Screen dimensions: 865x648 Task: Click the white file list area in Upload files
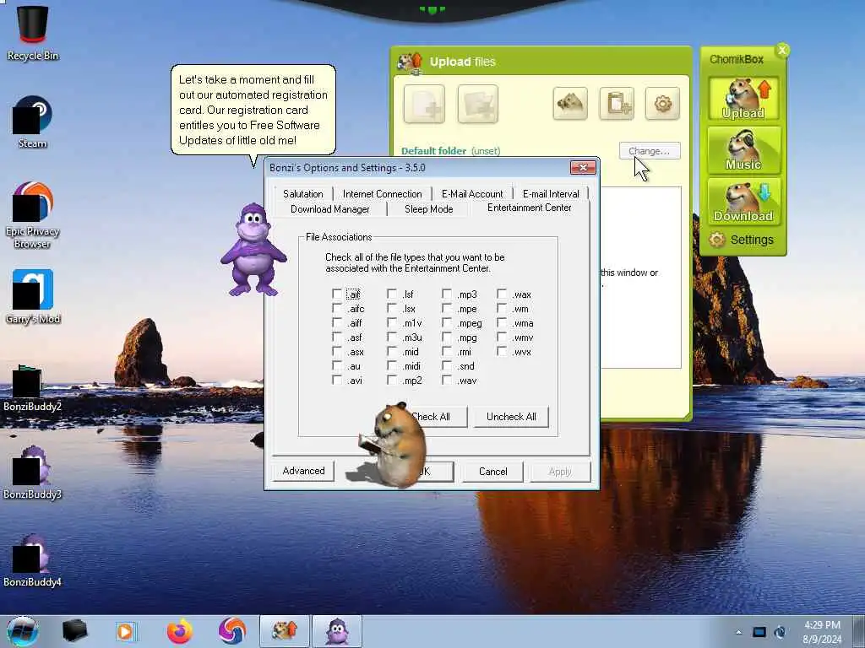(x=640, y=277)
